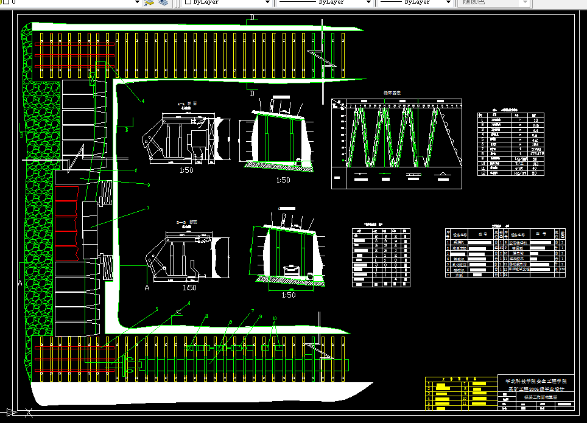This screenshot has height=423, width=587.
Task: Select the 1:50 scale under the B-B section
Action: (189, 287)
